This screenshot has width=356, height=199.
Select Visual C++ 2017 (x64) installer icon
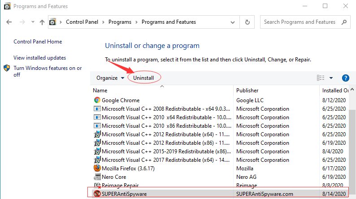click(97, 160)
